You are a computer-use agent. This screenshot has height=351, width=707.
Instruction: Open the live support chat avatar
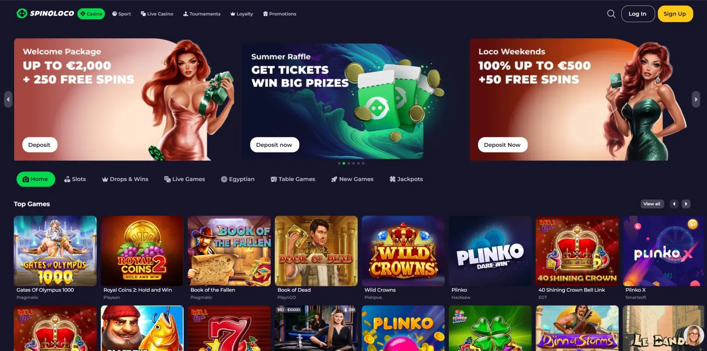point(693,336)
